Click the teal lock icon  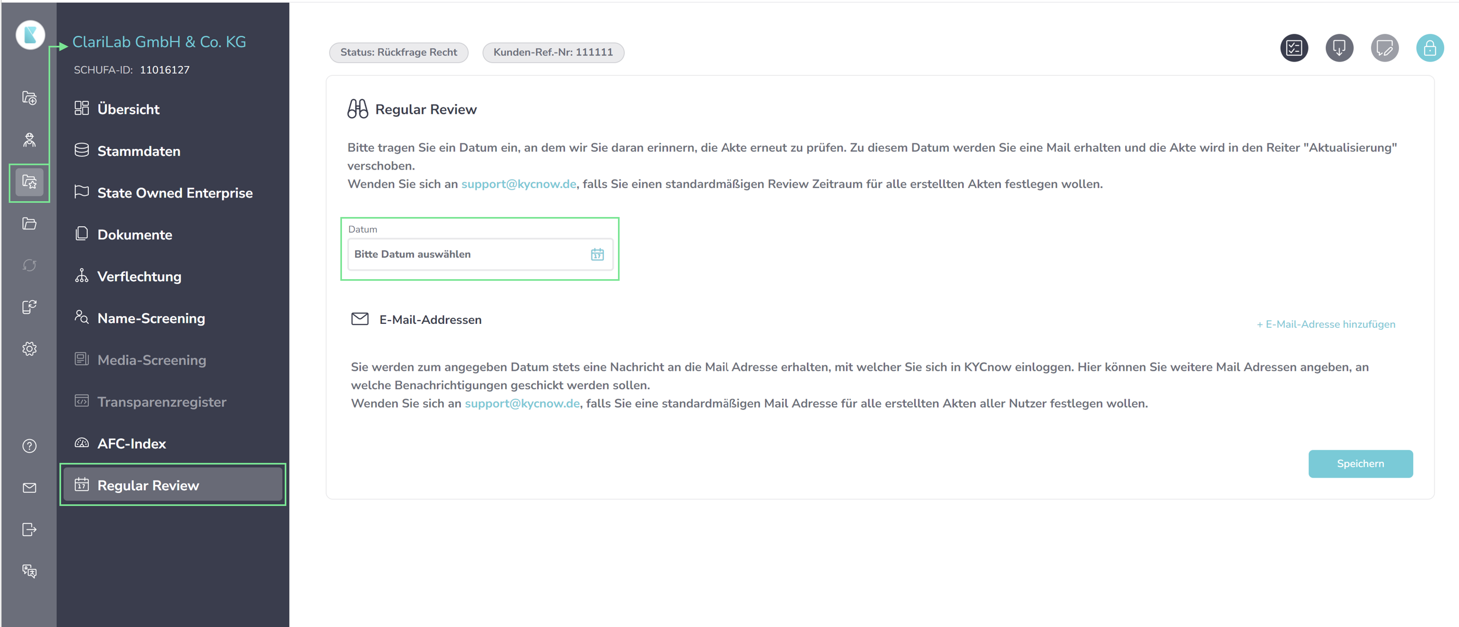(x=1430, y=48)
